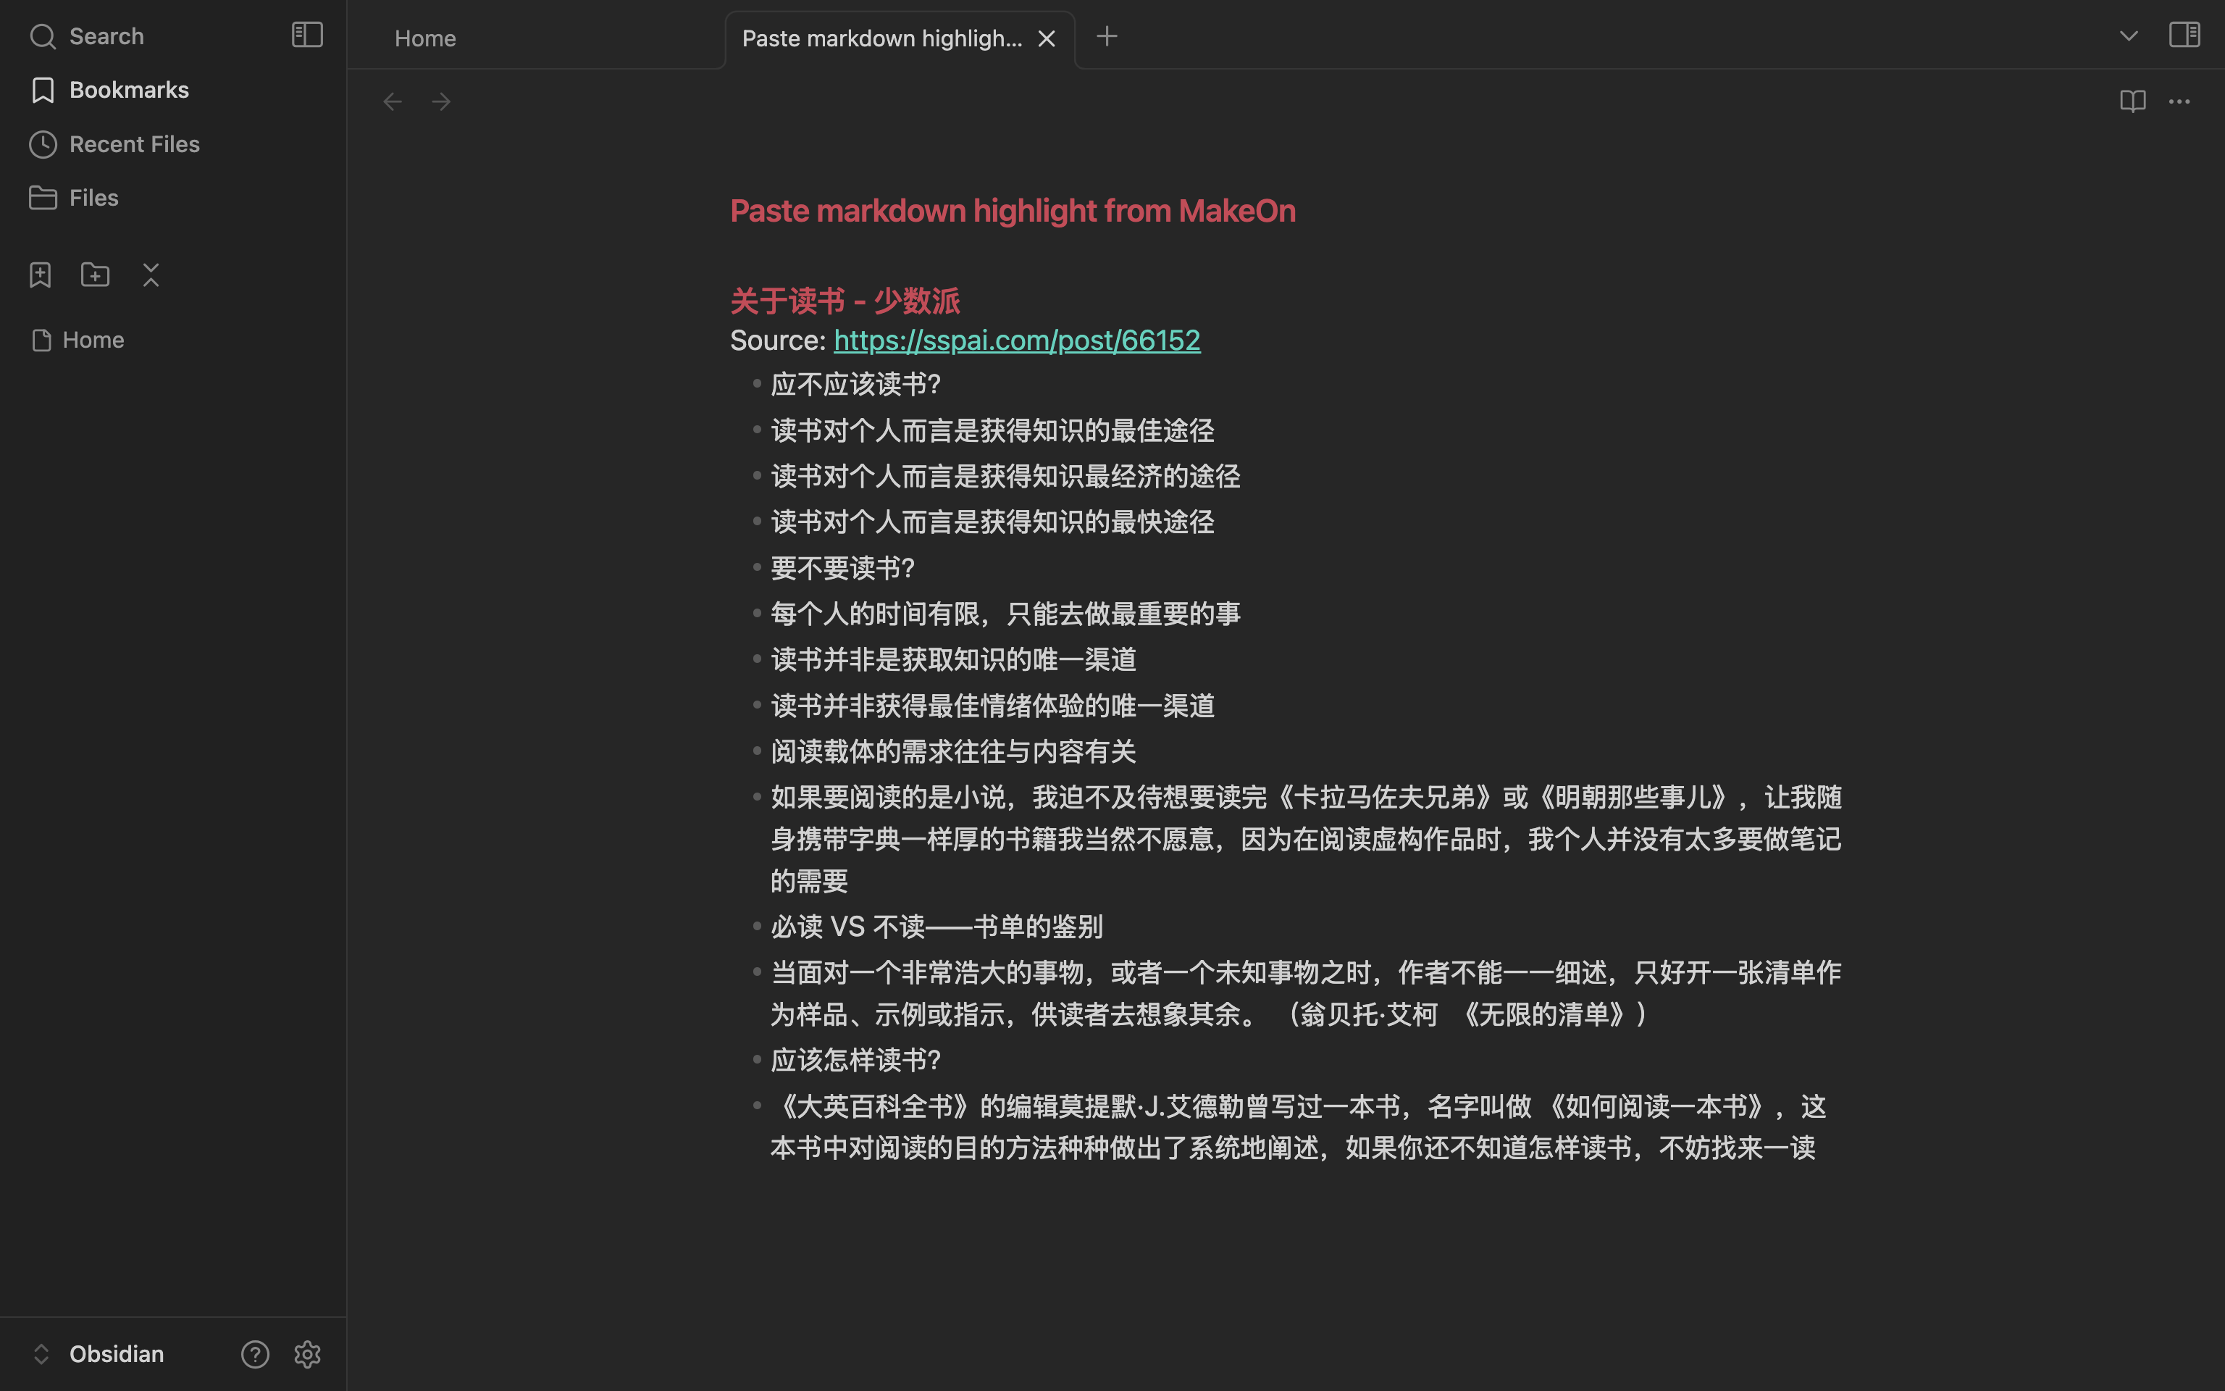Bookmark the active tab
Viewport: 2225px width, 1391px height.
click(x=41, y=275)
